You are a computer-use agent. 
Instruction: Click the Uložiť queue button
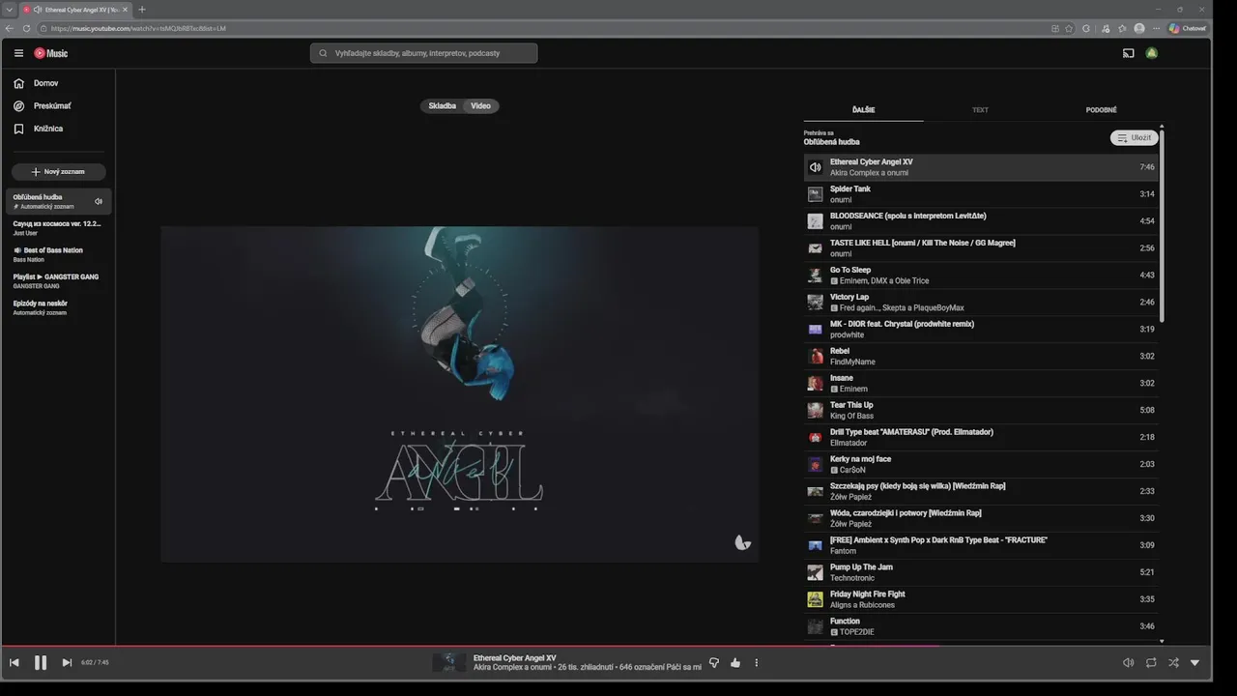[x=1134, y=137]
